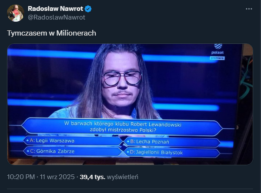
Task: Open the three-dot more options menu
Action: point(249,9)
